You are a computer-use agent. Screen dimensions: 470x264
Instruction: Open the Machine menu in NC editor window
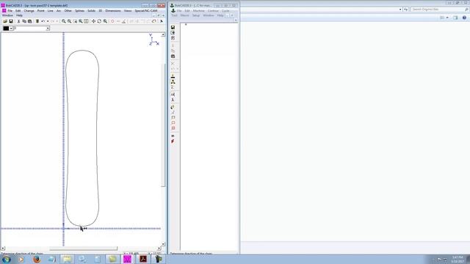point(199,11)
